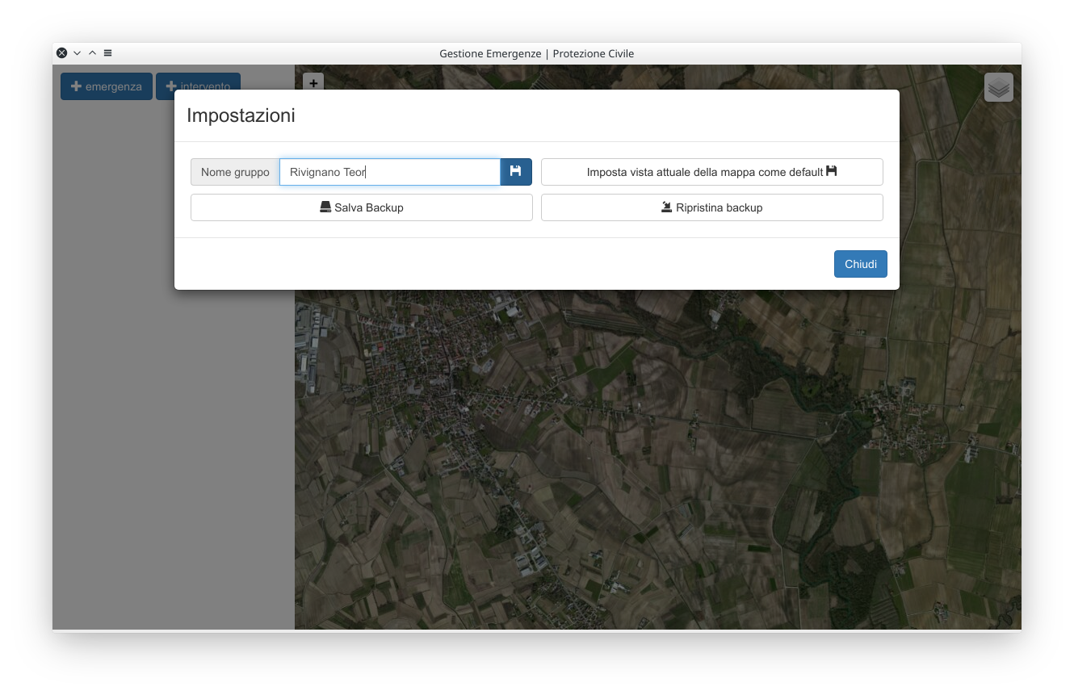Viewport: 1074px width, 695px height.
Task: Add a new intervento from the sidebar
Action: tap(198, 82)
